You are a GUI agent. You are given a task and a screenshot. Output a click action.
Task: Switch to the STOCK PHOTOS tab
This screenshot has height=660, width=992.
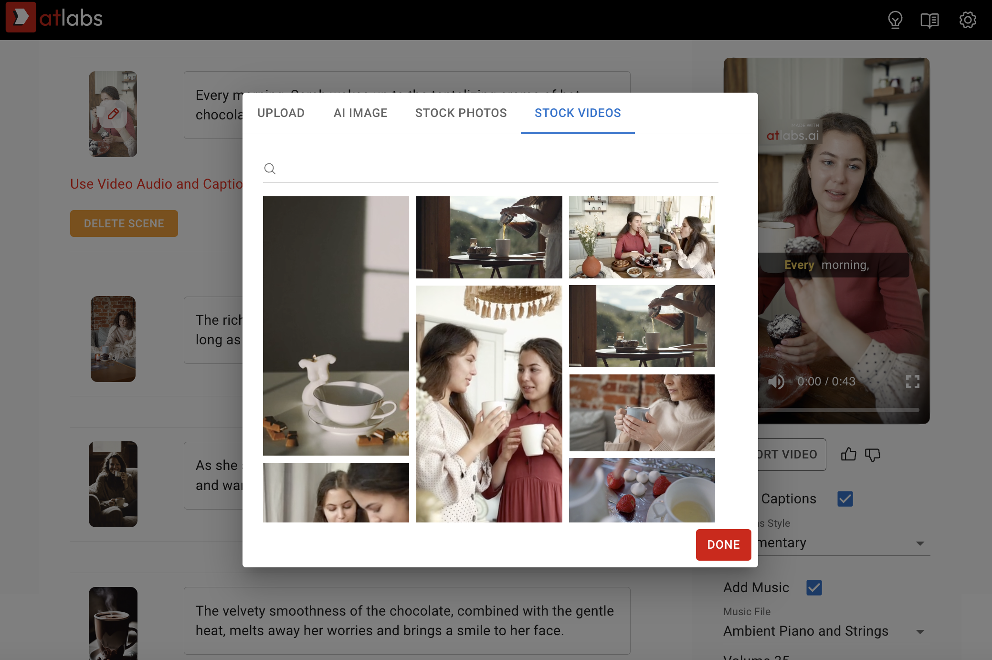pyautogui.click(x=461, y=113)
